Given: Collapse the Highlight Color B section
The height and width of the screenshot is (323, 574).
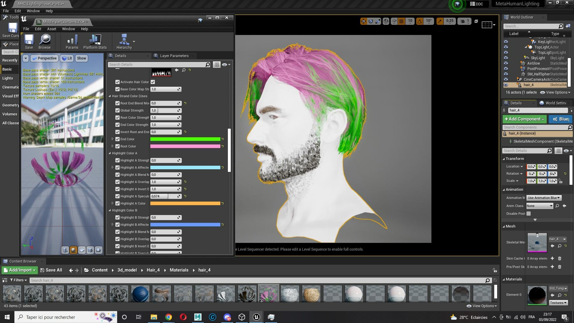Looking at the screenshot, I should [x=110, y=210].
